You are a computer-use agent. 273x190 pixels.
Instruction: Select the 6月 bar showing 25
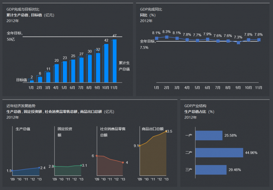(x=73, y=71)
